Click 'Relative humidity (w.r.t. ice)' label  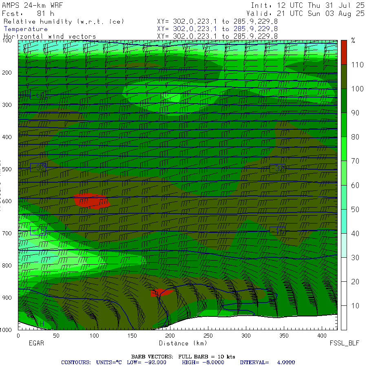pos(64,22)
